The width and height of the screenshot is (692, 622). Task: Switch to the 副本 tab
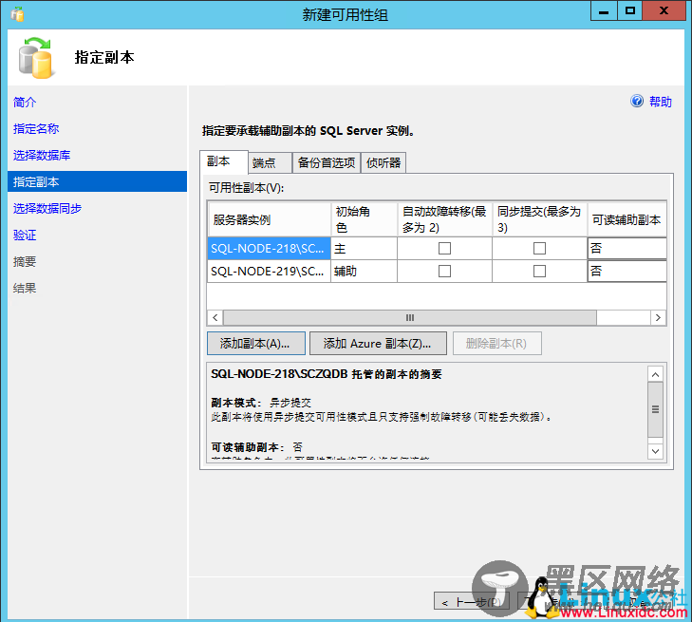pos(224,161)
